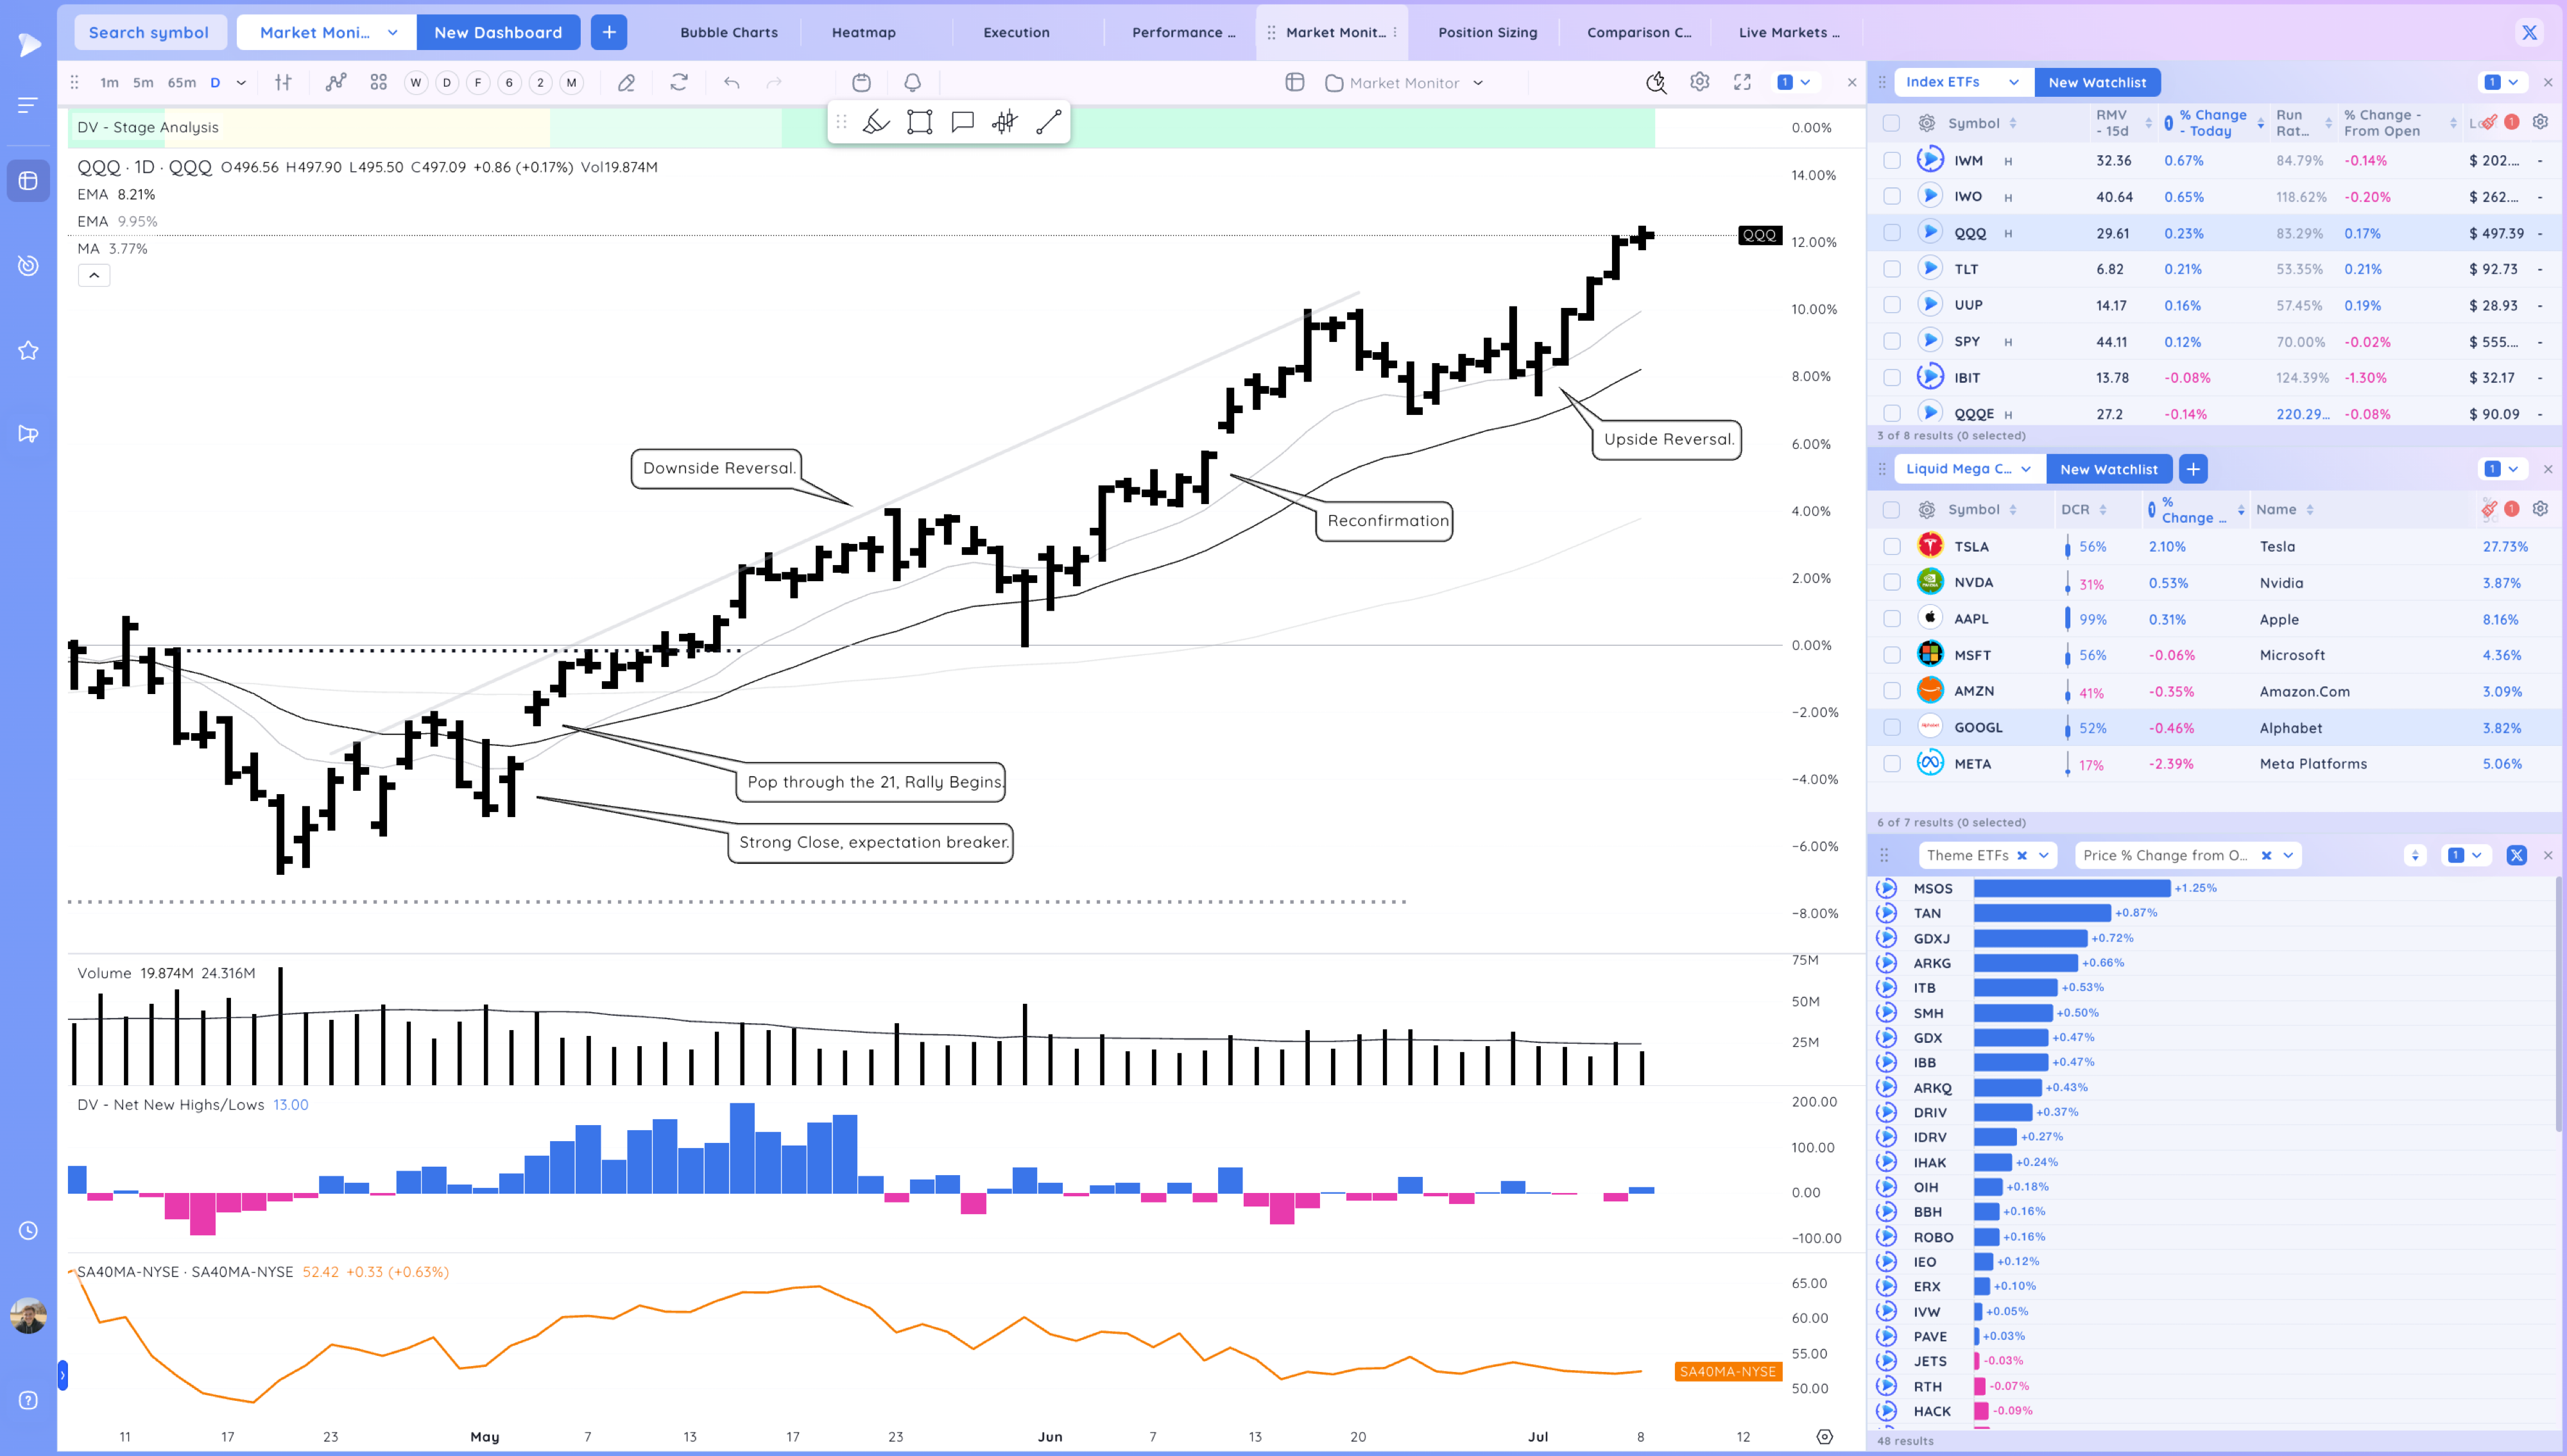The image size is (2567, 1456).
Task: Open the Index ETFs watchlist dropdown
Action: click(x=1962, y=82)
